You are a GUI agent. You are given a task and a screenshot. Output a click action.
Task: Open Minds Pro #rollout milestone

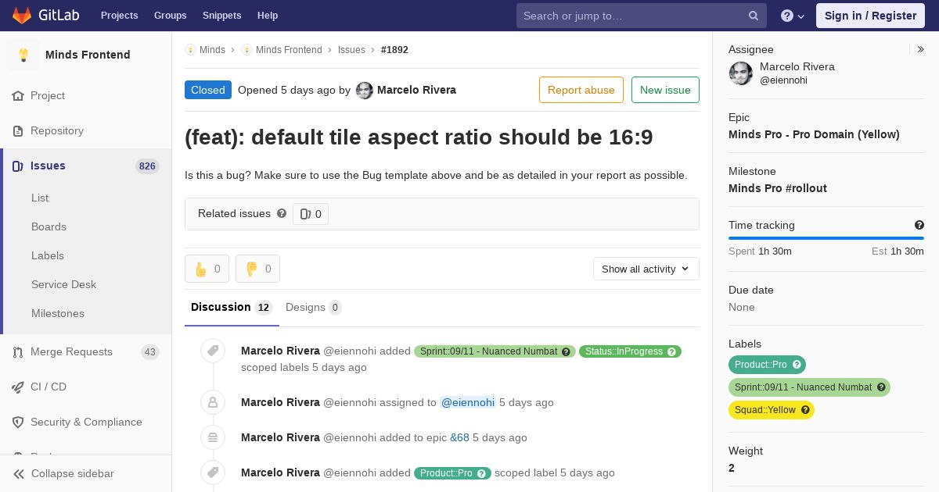point(777,188)
